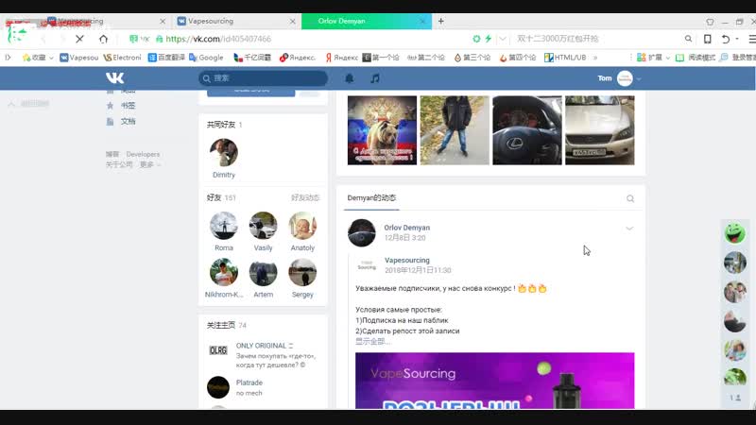Open the Google bookmark
The height and width of the screenshot is (425, 756).
coord(206,58)
